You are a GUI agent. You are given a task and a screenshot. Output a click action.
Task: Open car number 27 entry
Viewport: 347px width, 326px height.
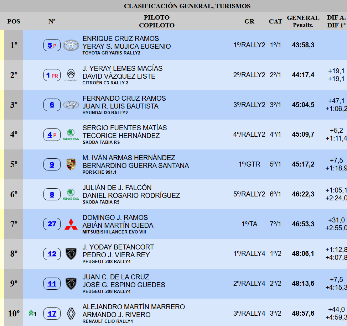pos(52,224)
